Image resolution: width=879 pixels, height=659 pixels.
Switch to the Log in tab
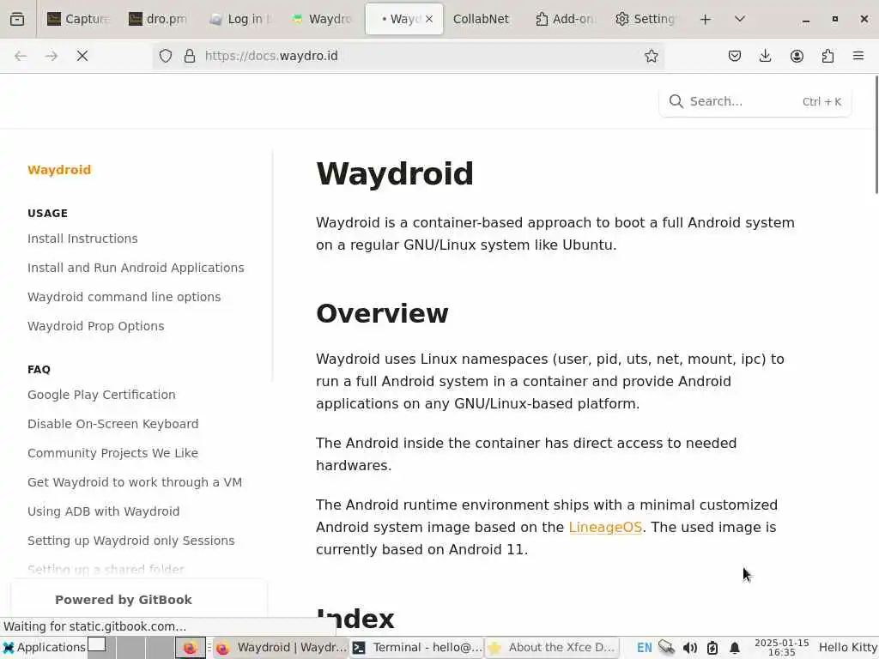[x=240, y=19]
